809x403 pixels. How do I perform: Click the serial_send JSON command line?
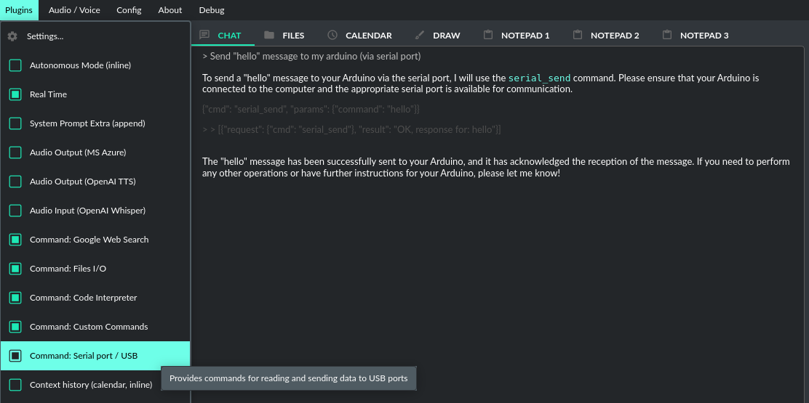[311, 109]
